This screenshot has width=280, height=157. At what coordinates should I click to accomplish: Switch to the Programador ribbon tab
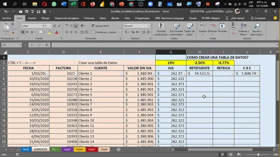[x=142, y=18]
